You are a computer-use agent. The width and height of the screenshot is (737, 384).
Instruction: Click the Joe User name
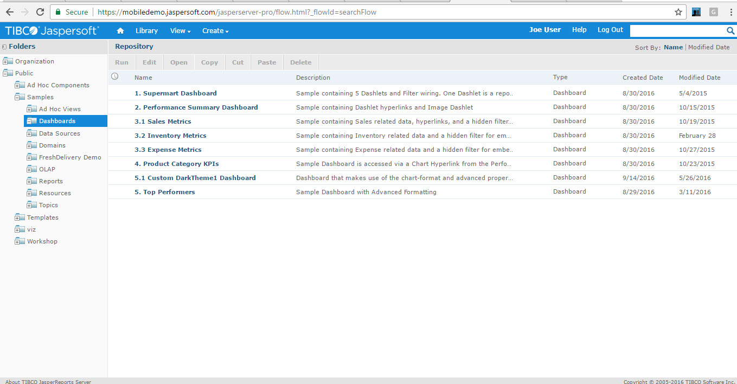pos(545,30)
